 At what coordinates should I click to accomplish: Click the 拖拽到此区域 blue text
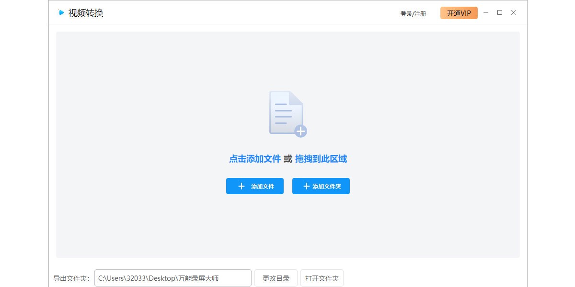pos(321,159)
